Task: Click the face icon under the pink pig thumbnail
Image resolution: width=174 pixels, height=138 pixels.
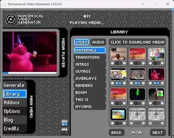Action: click(150, 83)
